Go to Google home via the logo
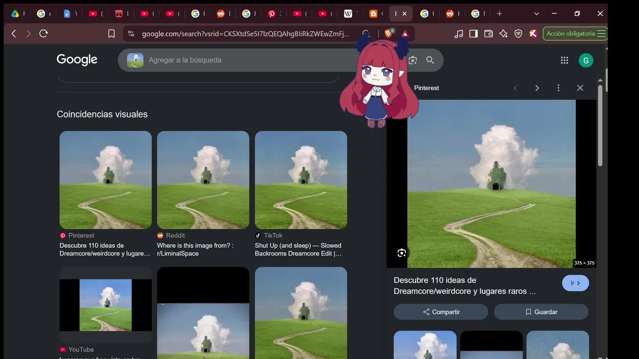This screenshot has width=639, height=359. [77, 60]
